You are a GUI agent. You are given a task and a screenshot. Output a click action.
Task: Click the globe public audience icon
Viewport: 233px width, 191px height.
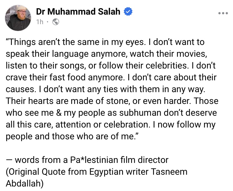56,22
